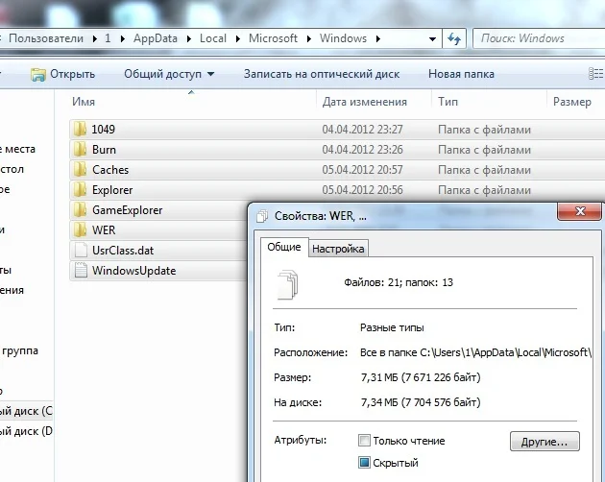Click the Разные типы type value

[392, 327]
